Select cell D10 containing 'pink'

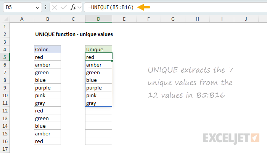click(98, 95)
